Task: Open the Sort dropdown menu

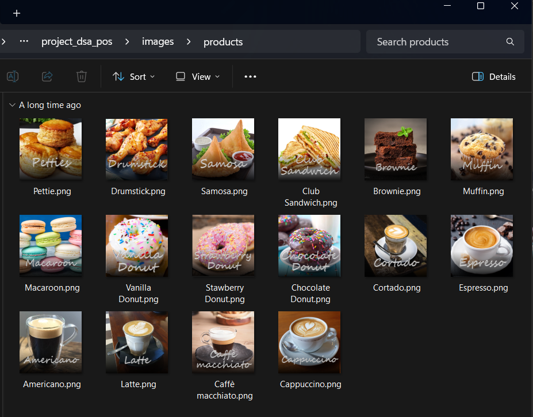Action: (133, 77)
